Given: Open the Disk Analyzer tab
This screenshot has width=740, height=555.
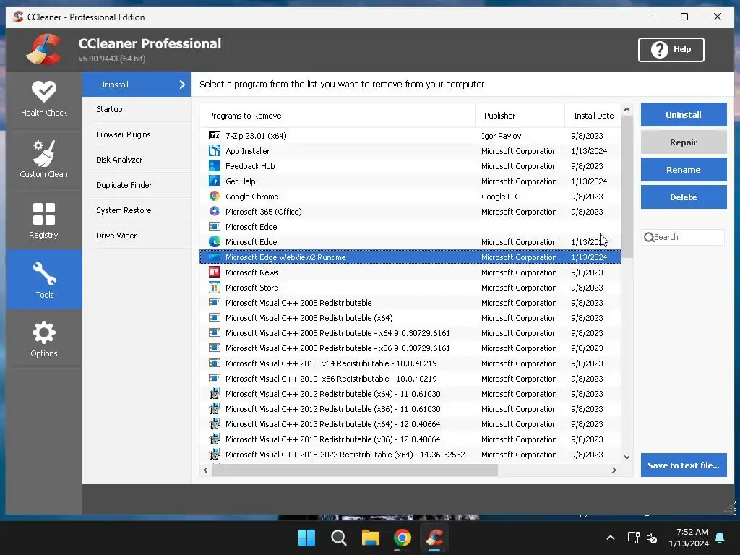Looking at the screenshot, I should 137,160.
